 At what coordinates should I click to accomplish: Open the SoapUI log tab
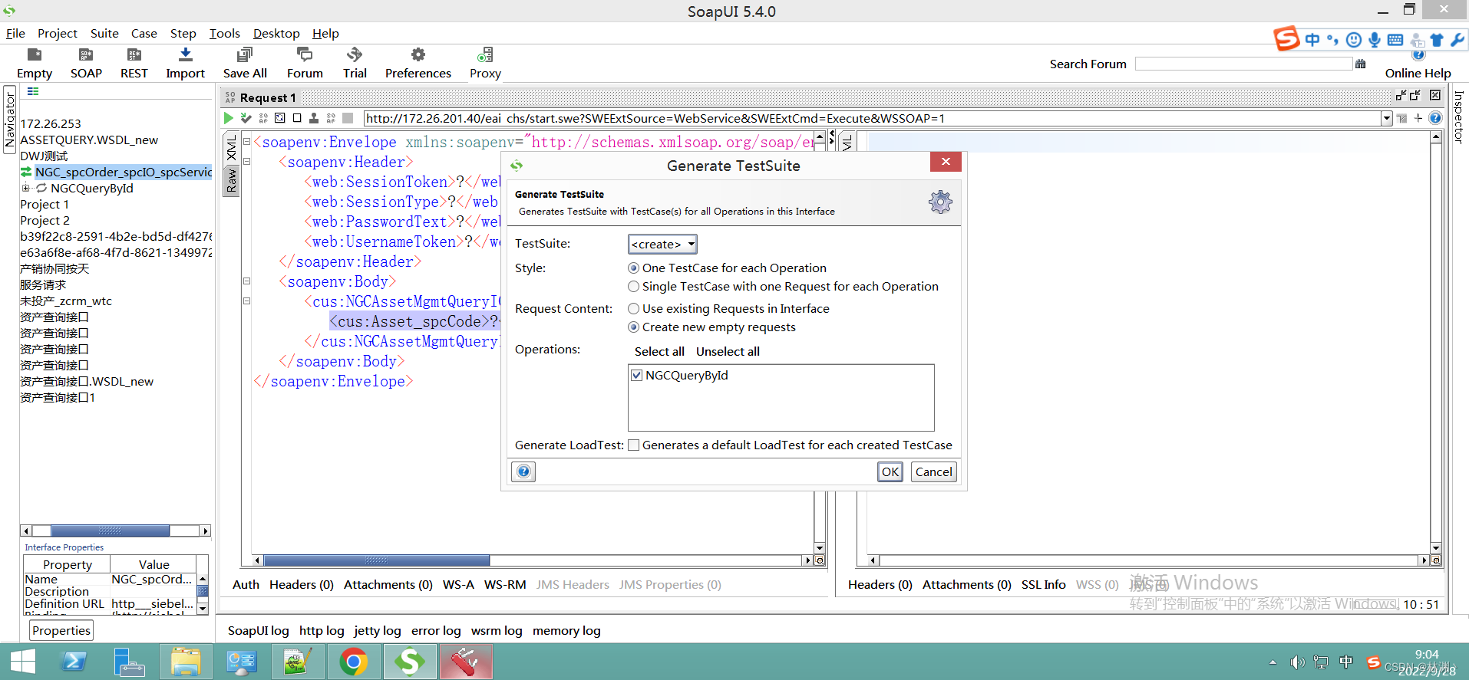[x=258, y=630]
